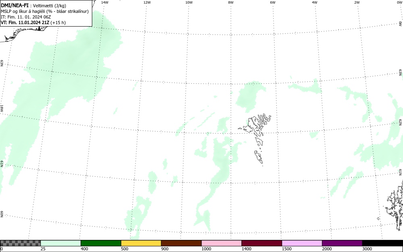Click the legend value 500

125,249
